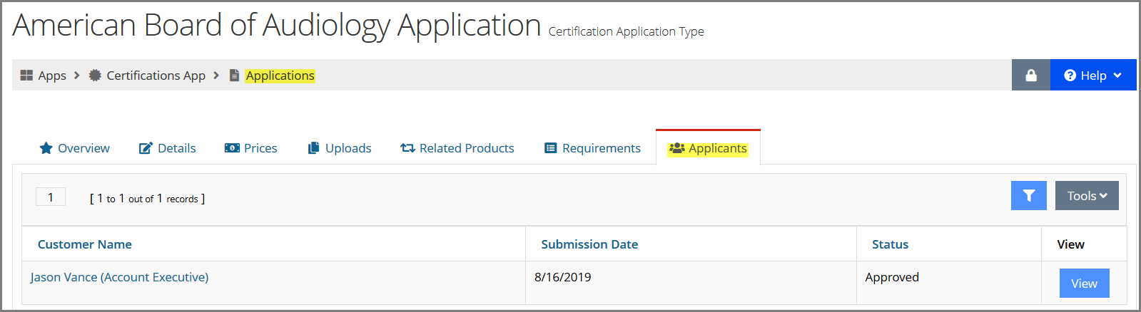Click the Related Products retweet icon
Viewport: 1141px width, 312px height.
(x=407, y=148)
